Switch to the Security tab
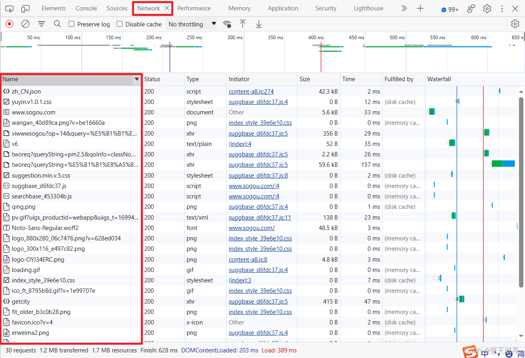 [x=326, y=8]
